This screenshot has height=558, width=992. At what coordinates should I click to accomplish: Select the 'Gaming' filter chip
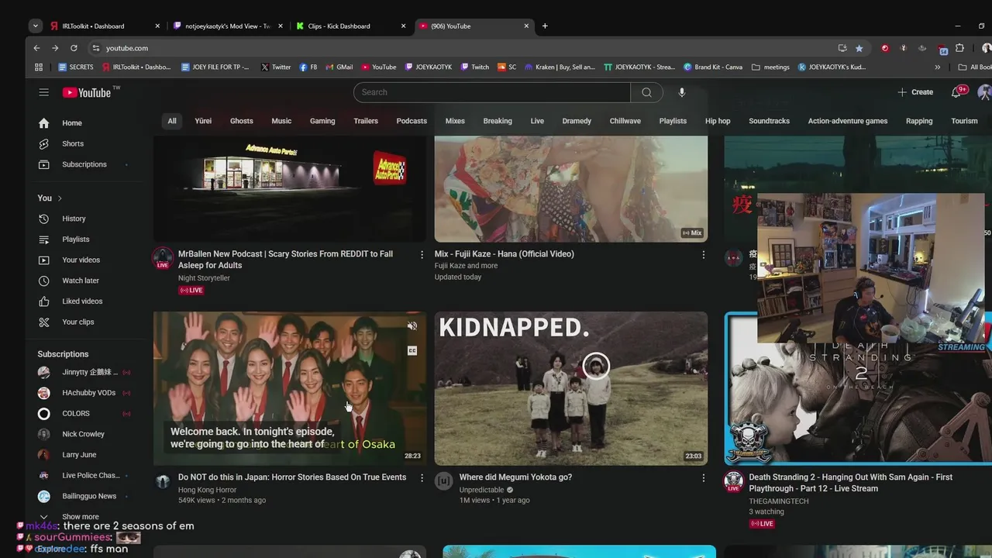pos(322,121)
